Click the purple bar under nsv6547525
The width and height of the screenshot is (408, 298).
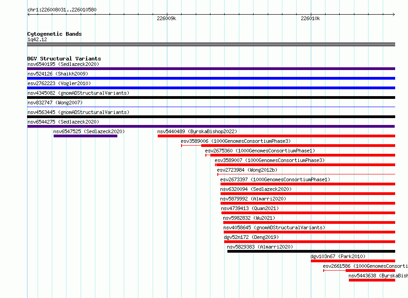pos(85,136)
